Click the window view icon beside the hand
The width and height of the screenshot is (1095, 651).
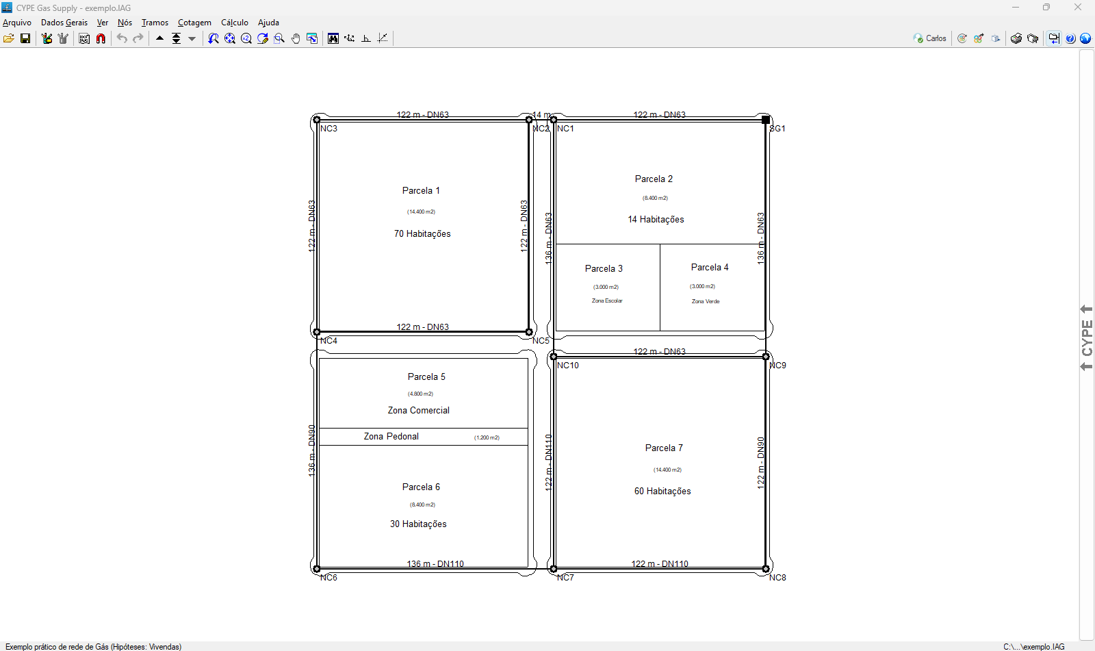click(x=312, y=38)
